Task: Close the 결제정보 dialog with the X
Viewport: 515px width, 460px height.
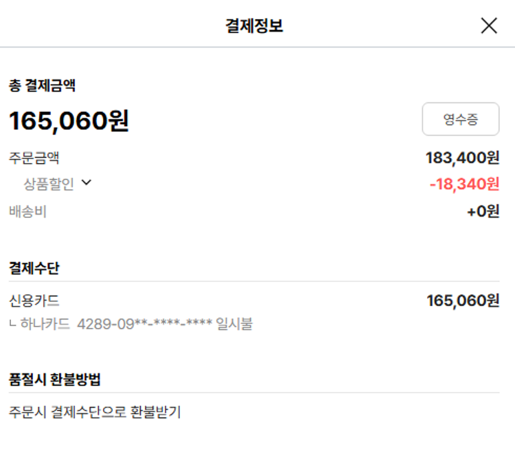Action: 488,26
